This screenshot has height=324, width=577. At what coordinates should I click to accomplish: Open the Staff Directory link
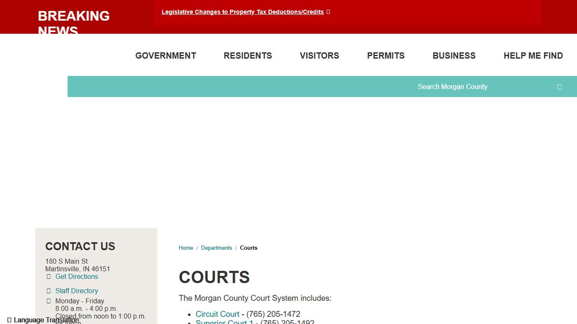[76, 291]
